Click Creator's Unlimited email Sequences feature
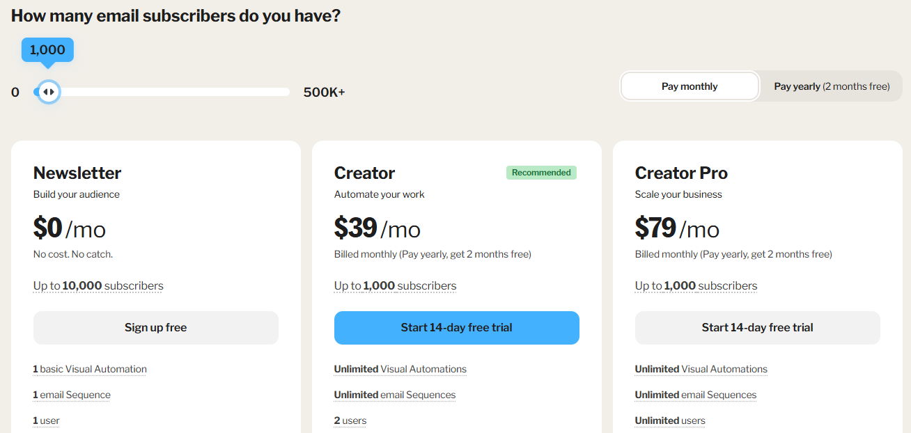 (x=395, y=395)
